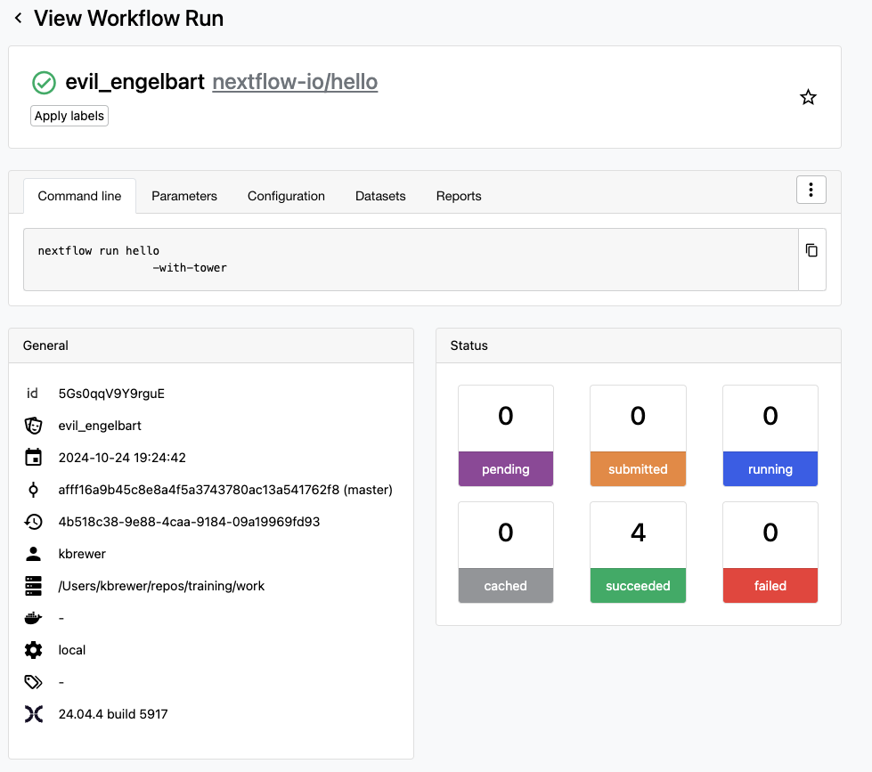This screenshot has height=772, width=872.
Task: Click the back arrow beside View Workflow Run
Action: click(x=18, y=19)
